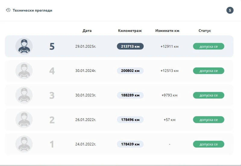
Task: Click the 213713 км mileage badge
Action: tap(130, 46)
